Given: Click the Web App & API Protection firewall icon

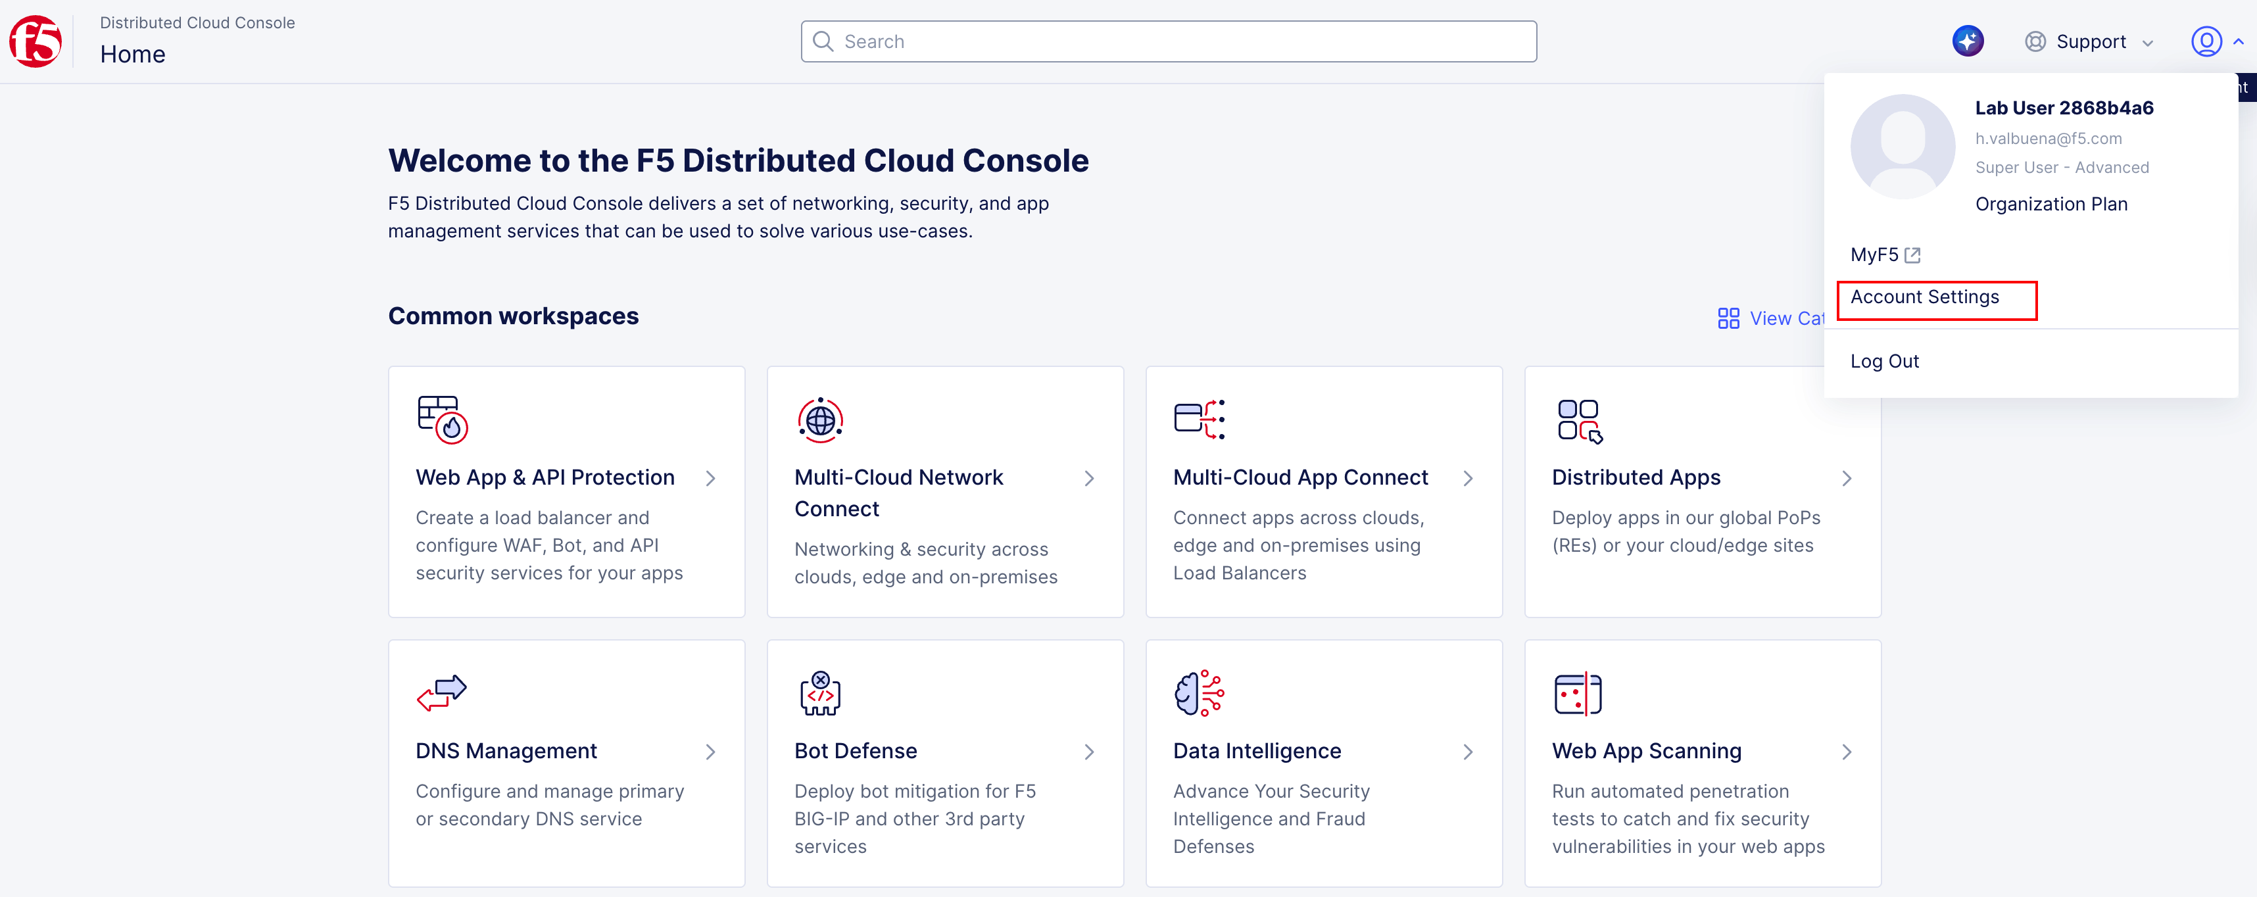Looking at the screenshot, I should (443, 420).
